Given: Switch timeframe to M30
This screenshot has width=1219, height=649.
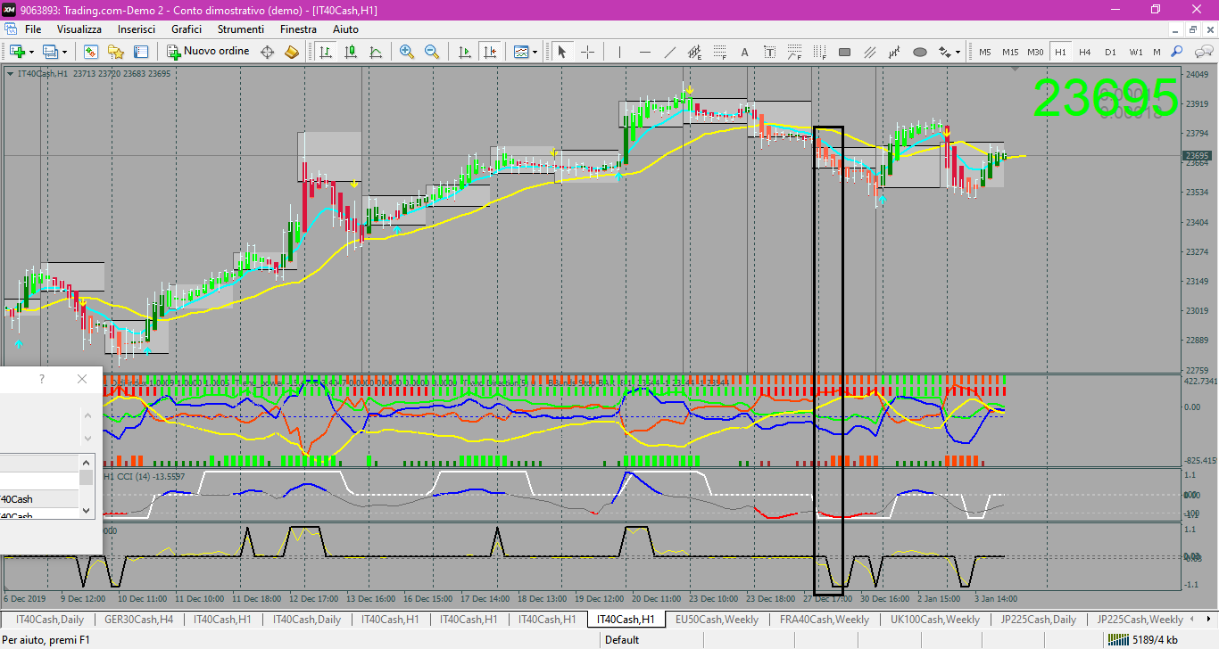Looking at the screenshot, I should (1035, 52).
